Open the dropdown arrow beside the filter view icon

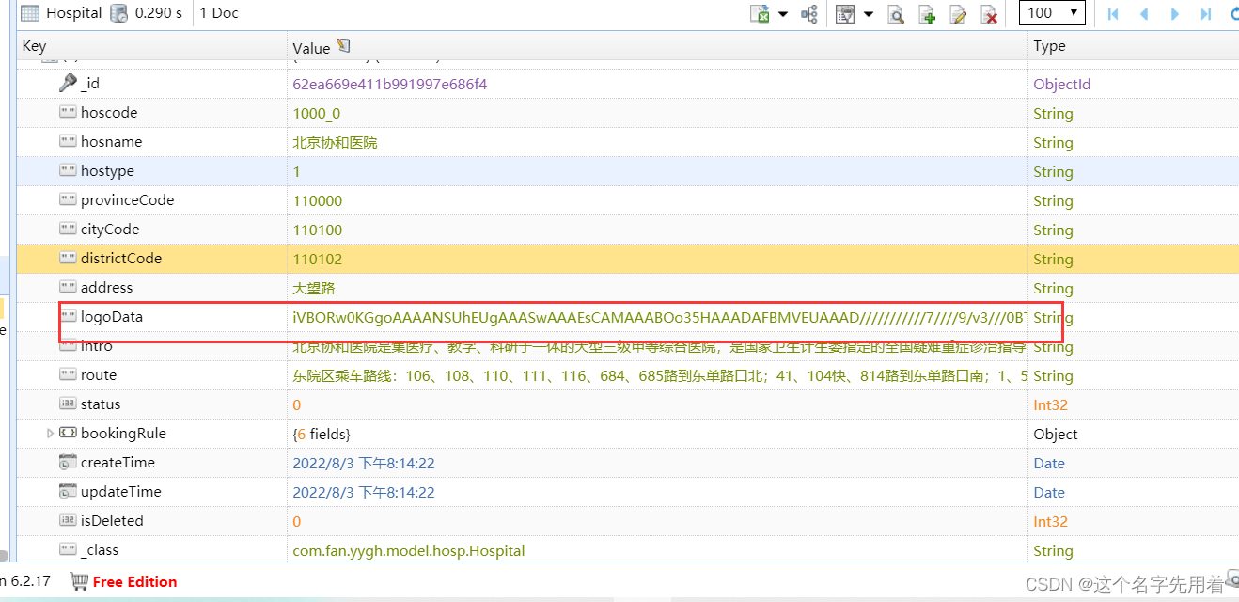pyautogui.click(x=868, y=13)
